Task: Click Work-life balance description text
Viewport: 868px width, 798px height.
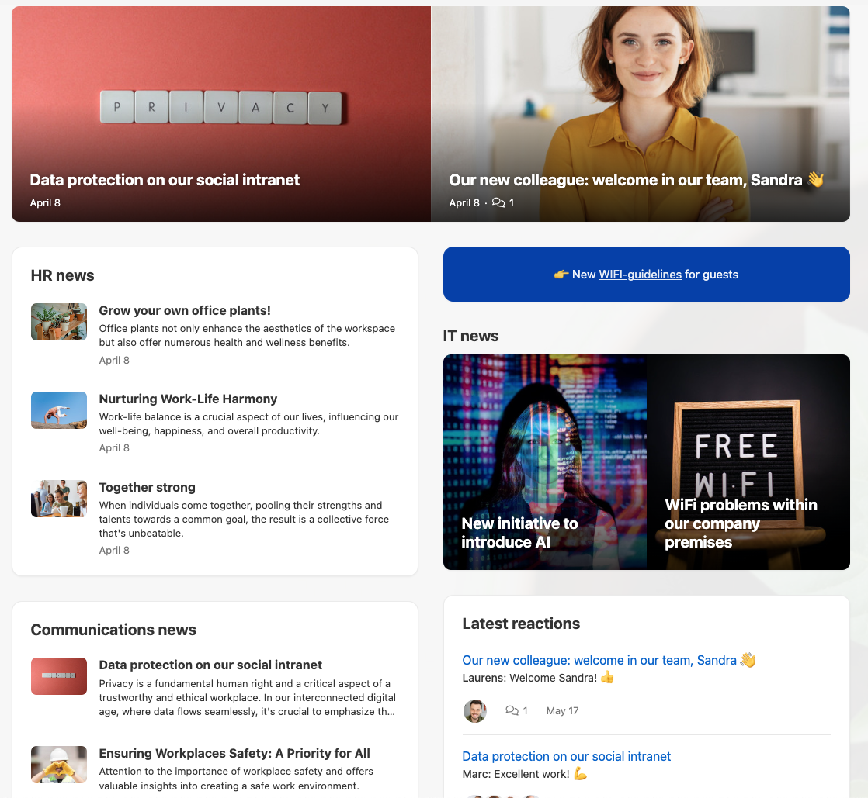Action: 248,423
